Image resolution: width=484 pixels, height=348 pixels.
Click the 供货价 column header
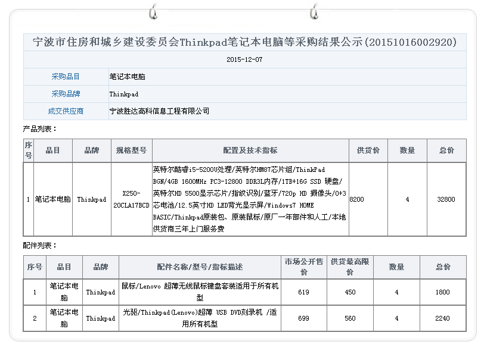click(368, 151)
